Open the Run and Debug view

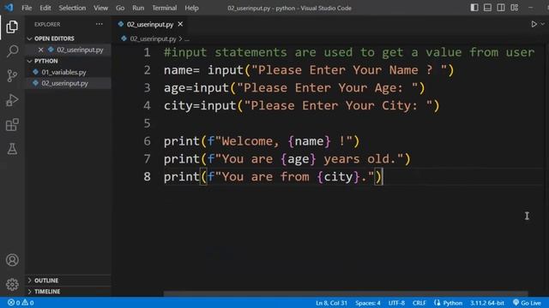(x=12, y=100)
